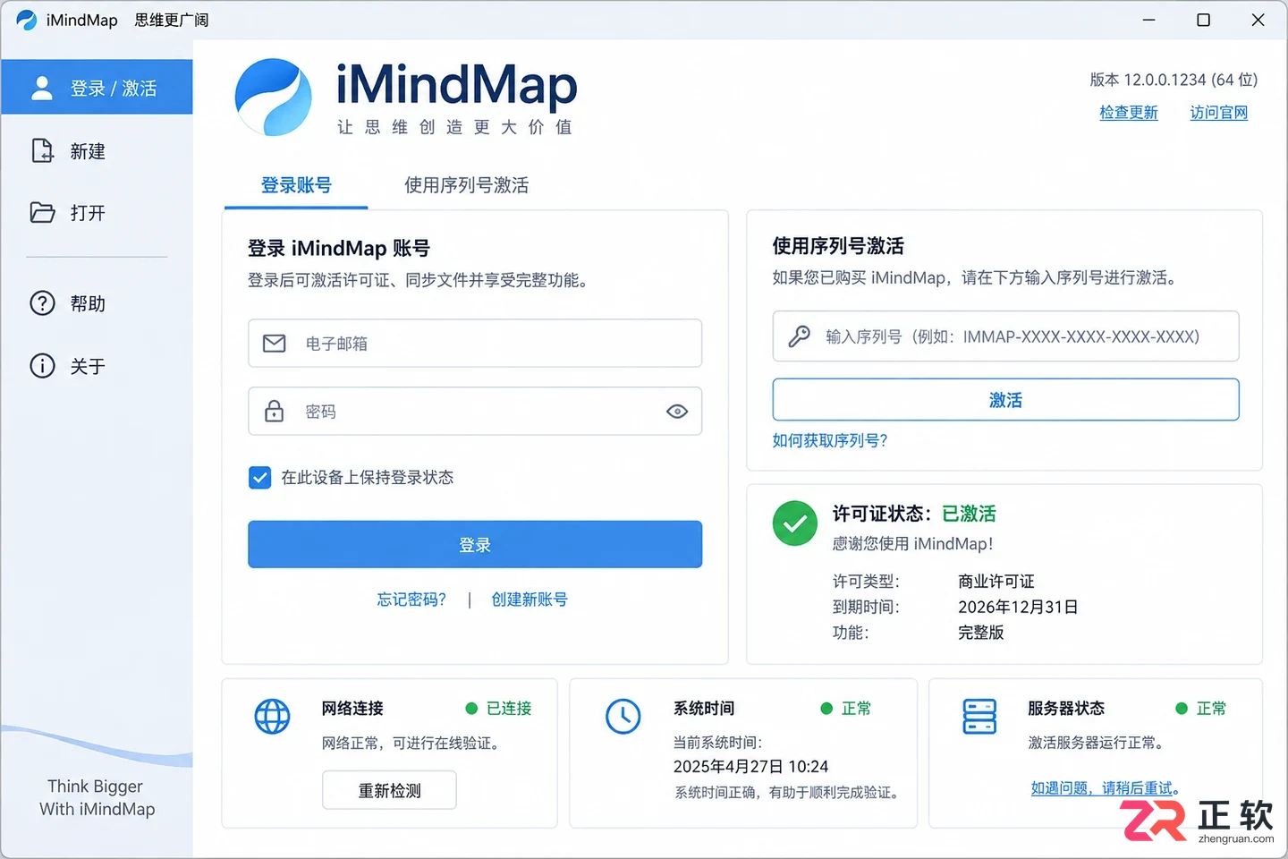Viewport: 1288px width, 859px height.
Task: Open the 访问官网 link
Action: 1218,113
